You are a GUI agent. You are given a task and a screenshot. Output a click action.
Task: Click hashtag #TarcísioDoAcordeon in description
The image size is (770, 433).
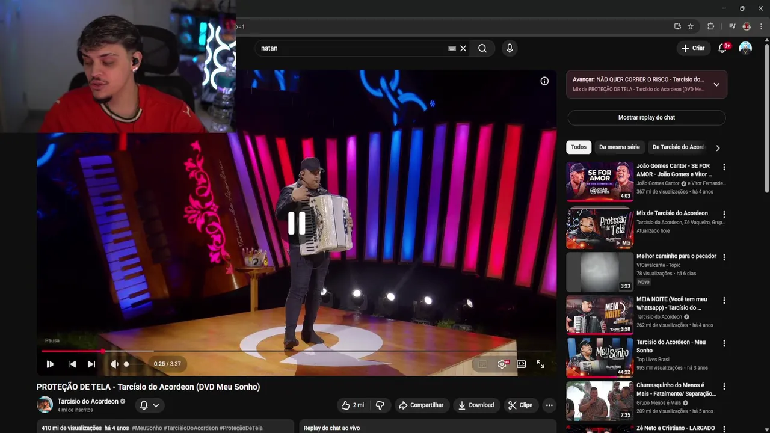[191, 428]
